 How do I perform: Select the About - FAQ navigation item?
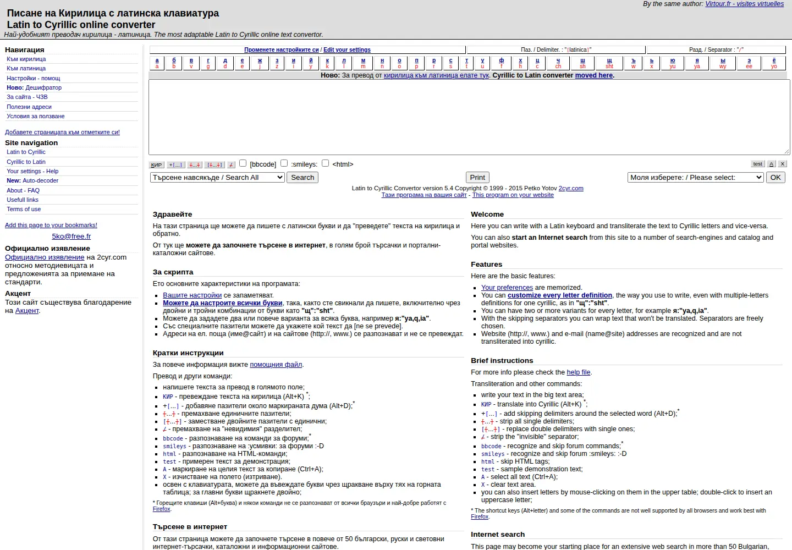click(x=23, y=190)
